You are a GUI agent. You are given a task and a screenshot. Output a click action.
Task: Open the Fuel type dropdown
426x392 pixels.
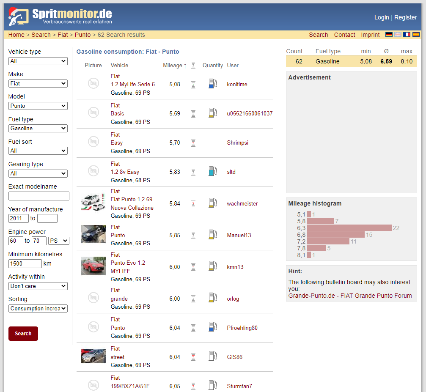click(38, 128)
